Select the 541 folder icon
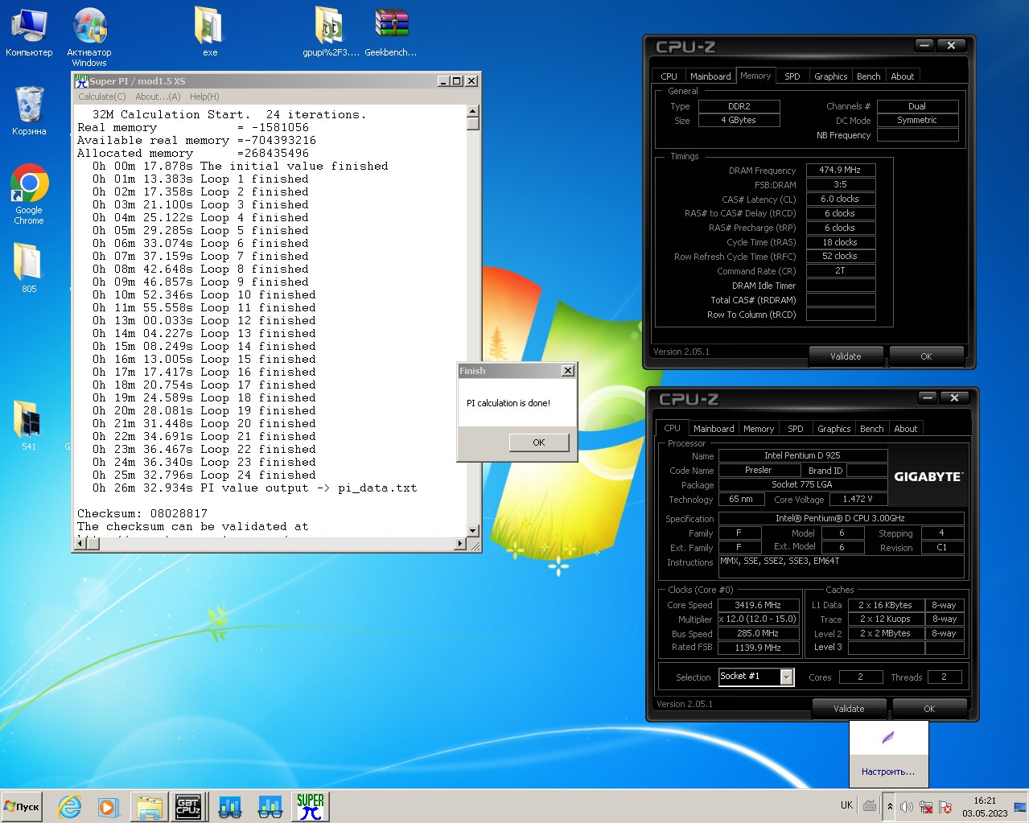Image resolution: width=1029 pixels, height=823 pixels. click(29, 425)
